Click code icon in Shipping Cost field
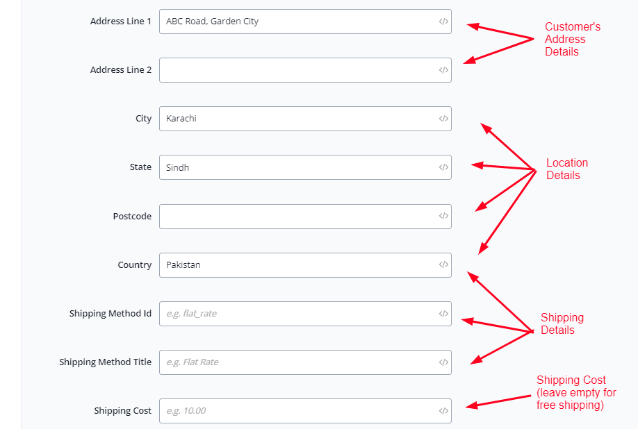Image resolution: width=638 pixels, height=429 pixels. pos(443,411)
